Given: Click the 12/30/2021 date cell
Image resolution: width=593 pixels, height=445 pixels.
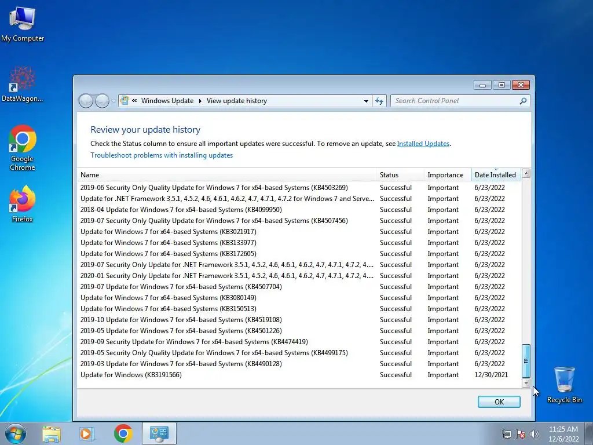Looking at the screenshot, I should pos(491,375).
